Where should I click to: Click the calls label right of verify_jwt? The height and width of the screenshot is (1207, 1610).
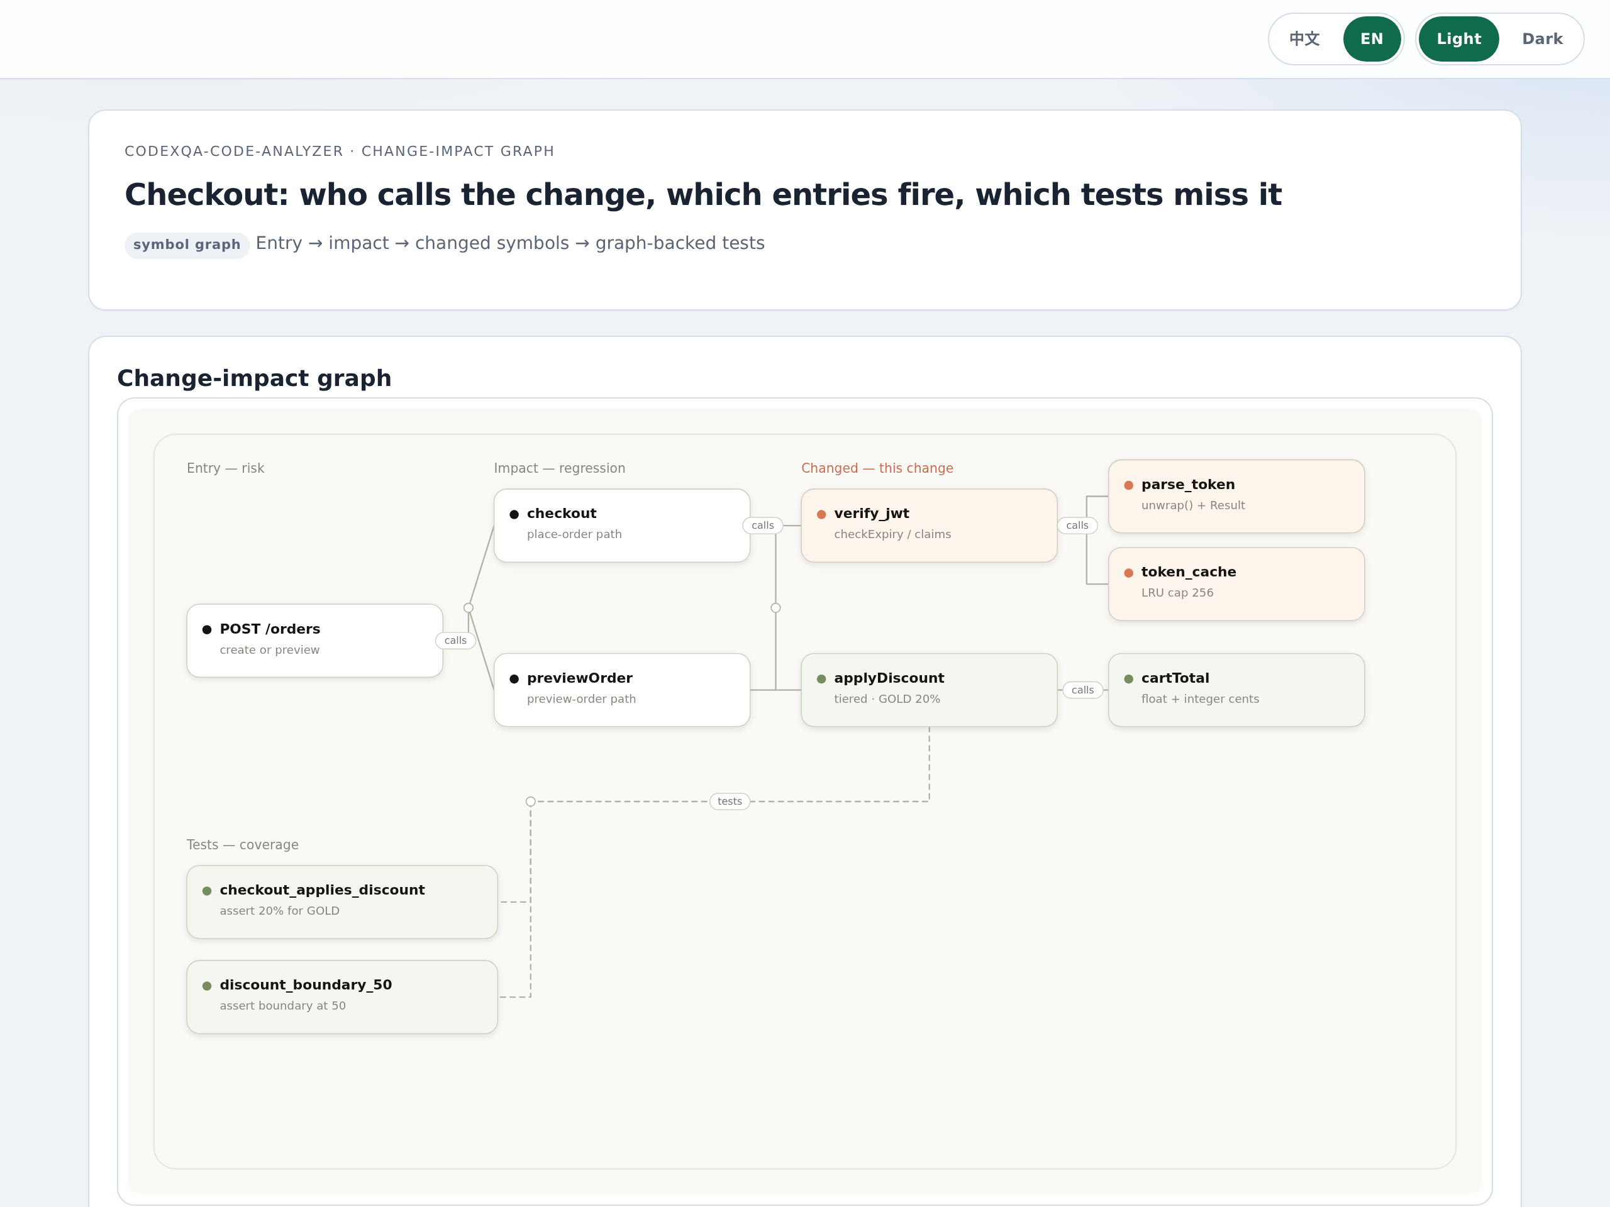pos(1077,526)
